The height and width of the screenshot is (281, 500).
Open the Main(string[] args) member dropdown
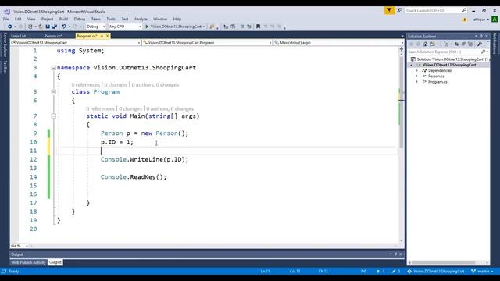[402, 42]
